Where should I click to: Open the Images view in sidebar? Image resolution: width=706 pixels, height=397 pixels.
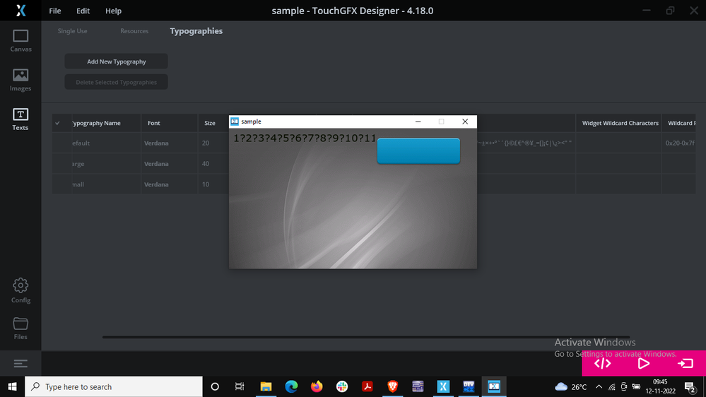tap(20, 80)
